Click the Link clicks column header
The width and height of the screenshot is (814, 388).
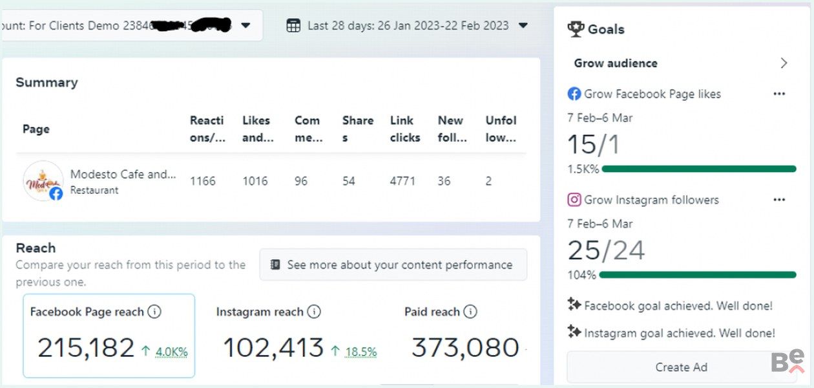click(405, 129)
